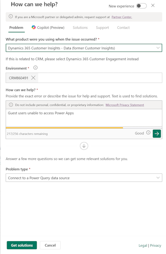Image resolution: width=166 pixels, height=254 pixels.
Task: Click the Cancel button
Action: [50, 245]
